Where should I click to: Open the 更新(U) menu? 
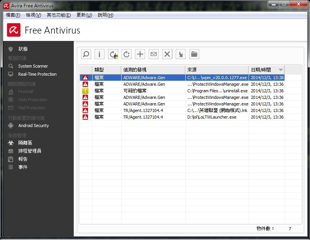click(84, 15)
